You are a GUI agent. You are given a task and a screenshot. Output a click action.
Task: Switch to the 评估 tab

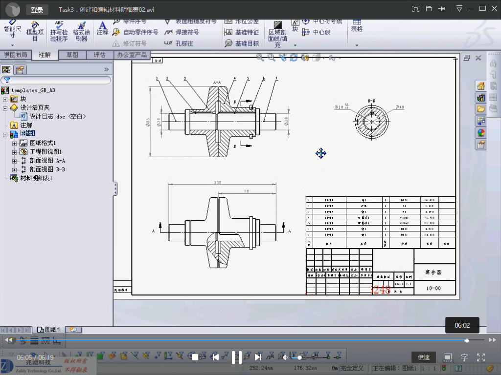point(100,55)
